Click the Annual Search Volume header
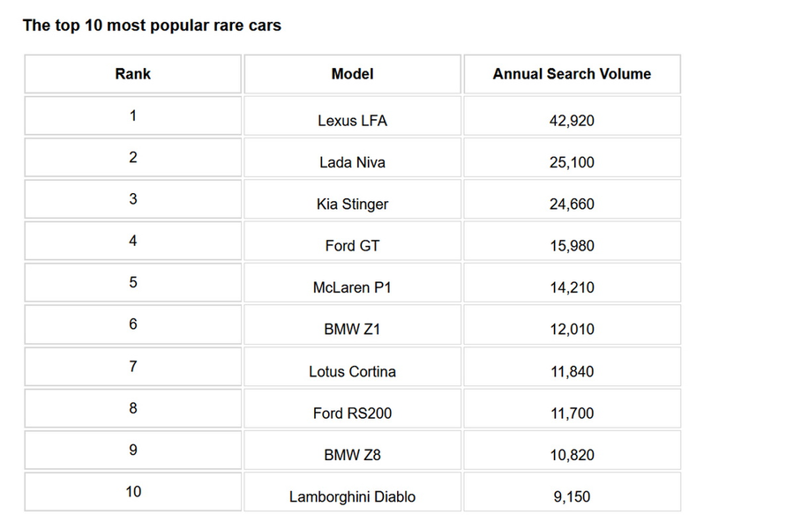794x529 pixels. (572, 74)
